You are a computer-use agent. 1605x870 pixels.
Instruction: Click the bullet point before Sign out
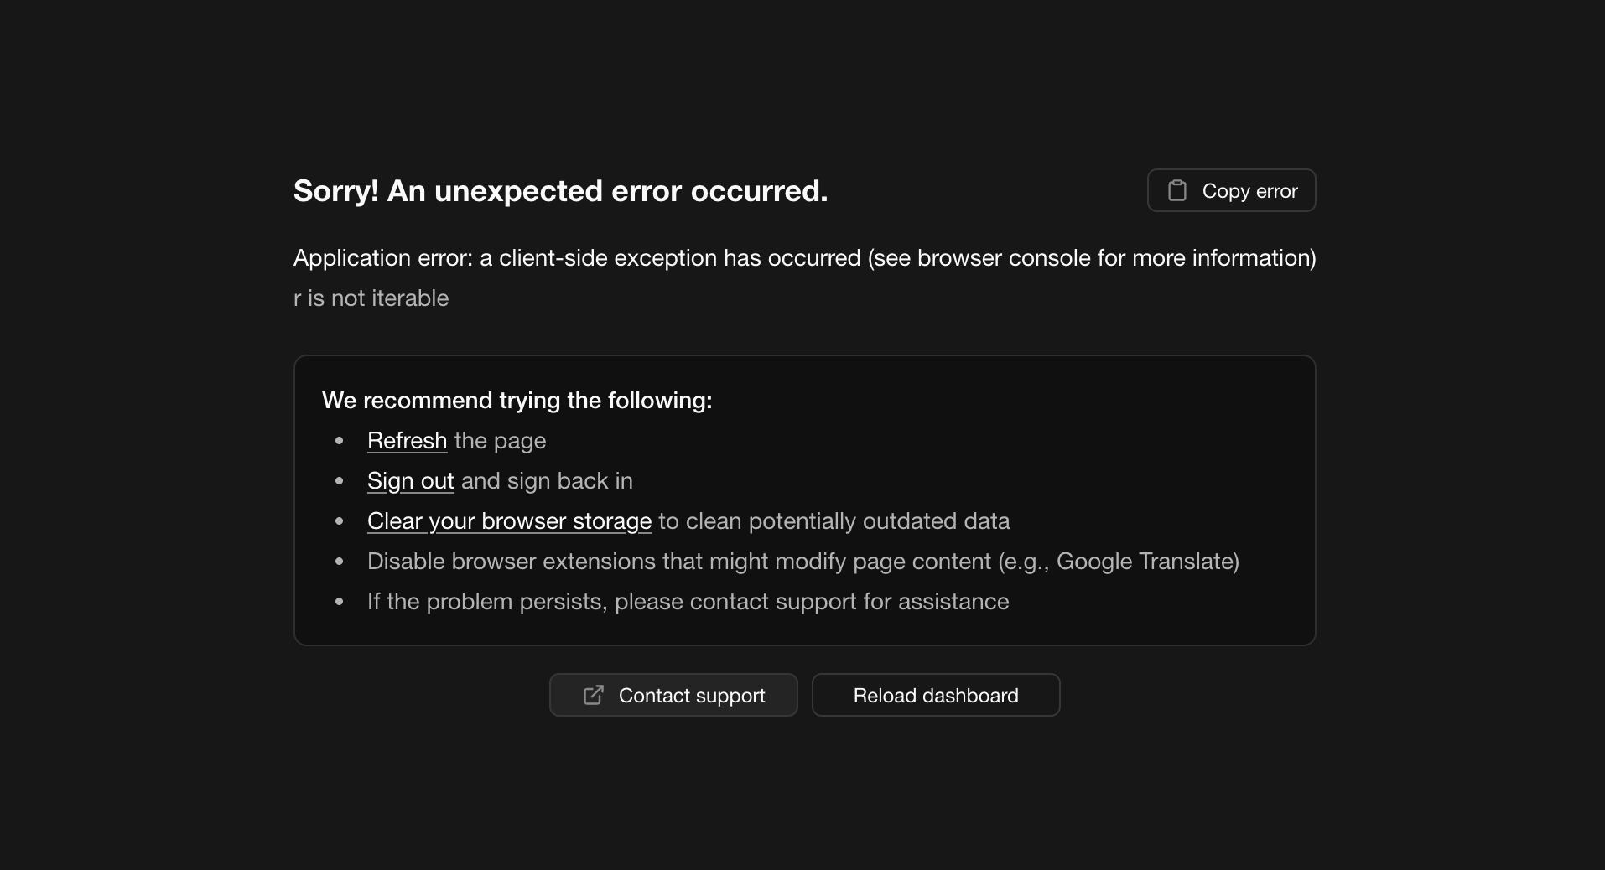tap(340, 481)
